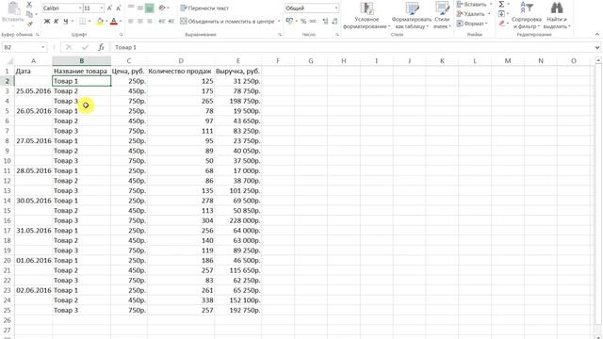Toggle underline (Ч) formatting
The width and height of the screenshot is (603, 339).
tap(65, 21)
